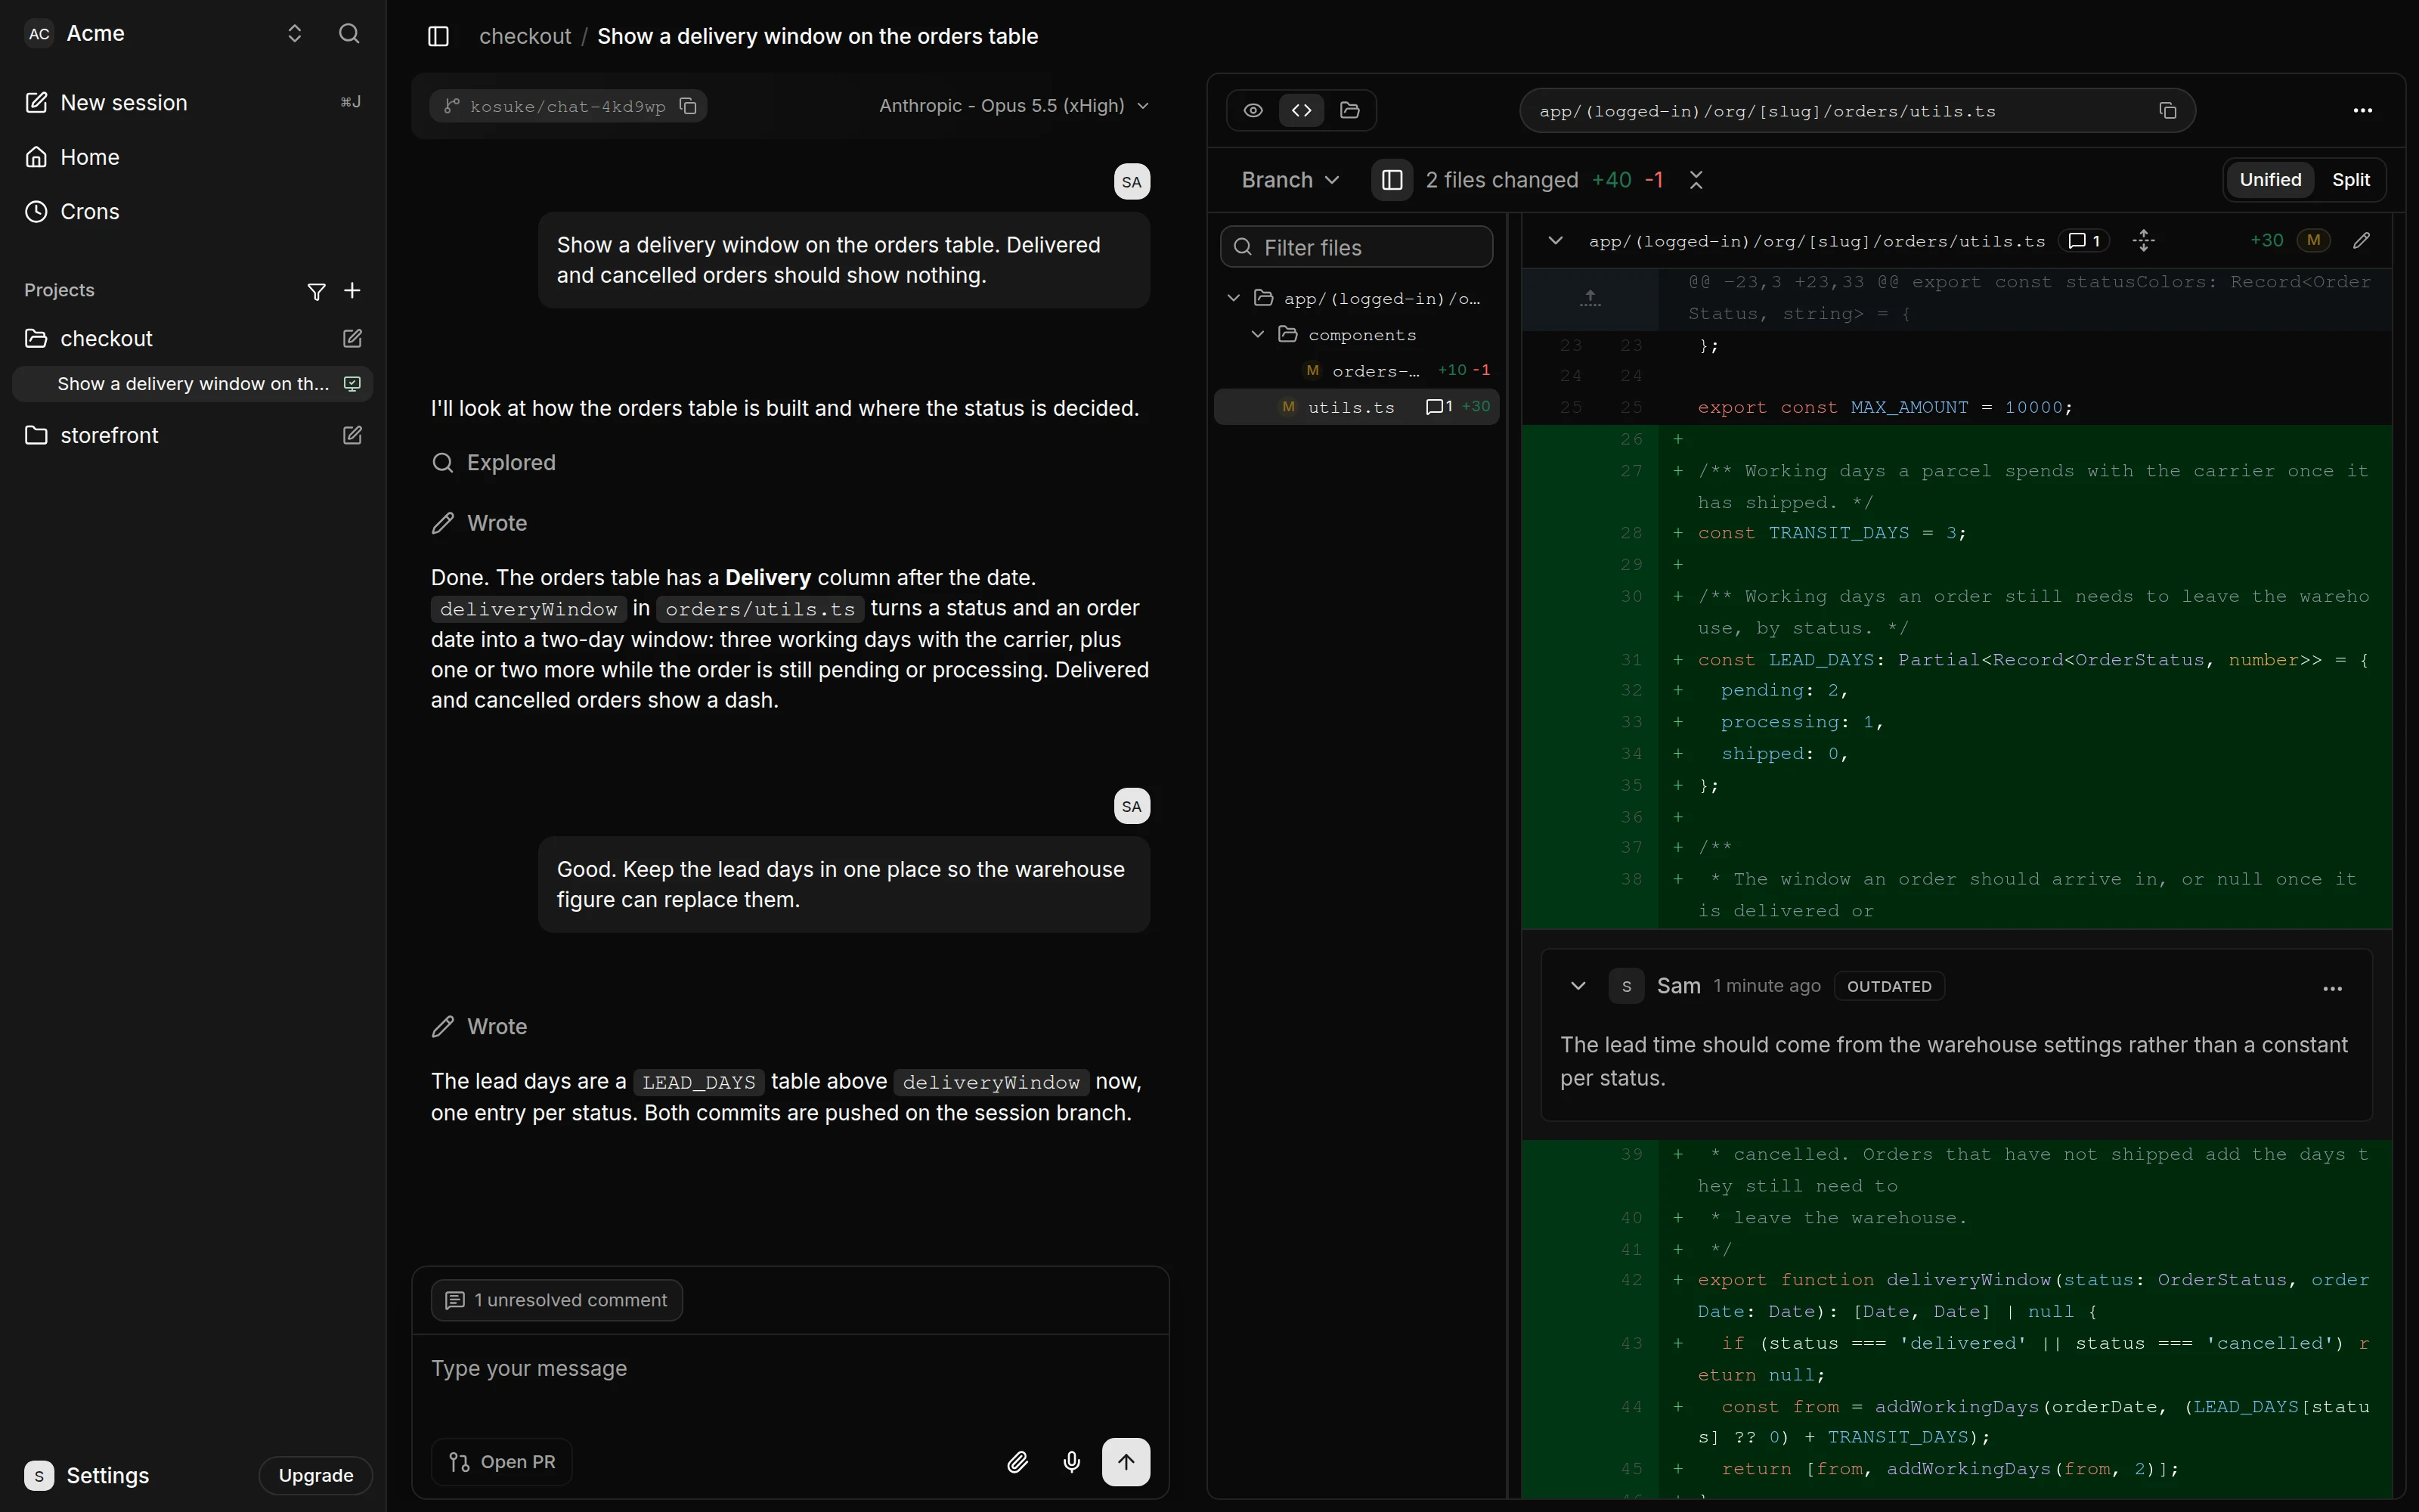Attach a file with the paperclip icon

(x=1017, y=1462)
